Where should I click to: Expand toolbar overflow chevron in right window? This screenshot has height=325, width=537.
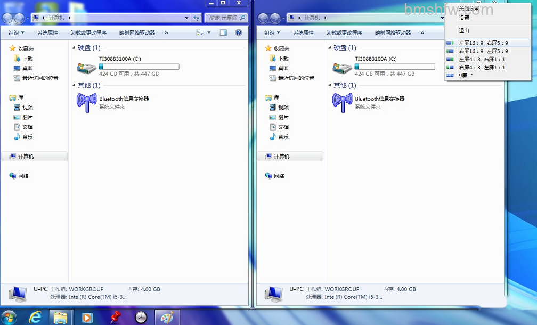pyautogui.click(x=422, y=33)
